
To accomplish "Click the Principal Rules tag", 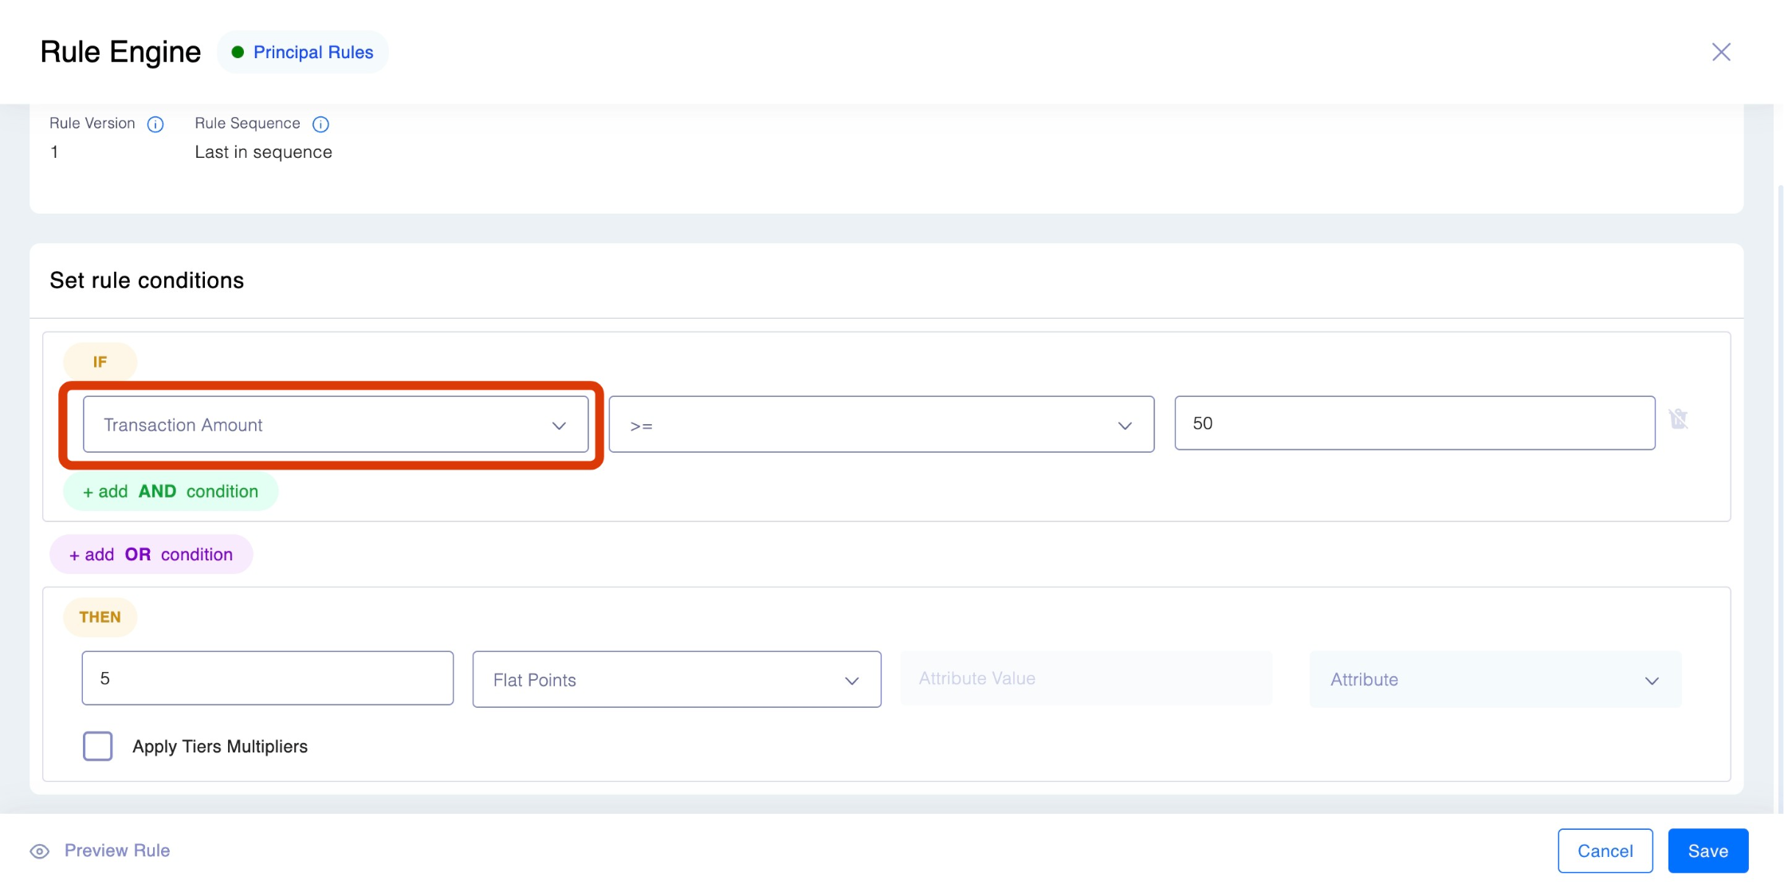I will [x=312, y=53].
